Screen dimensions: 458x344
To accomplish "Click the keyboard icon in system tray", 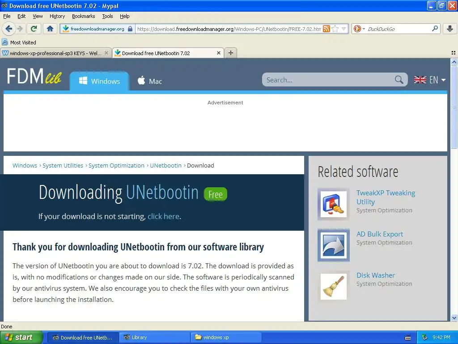I will pos(408,338).
